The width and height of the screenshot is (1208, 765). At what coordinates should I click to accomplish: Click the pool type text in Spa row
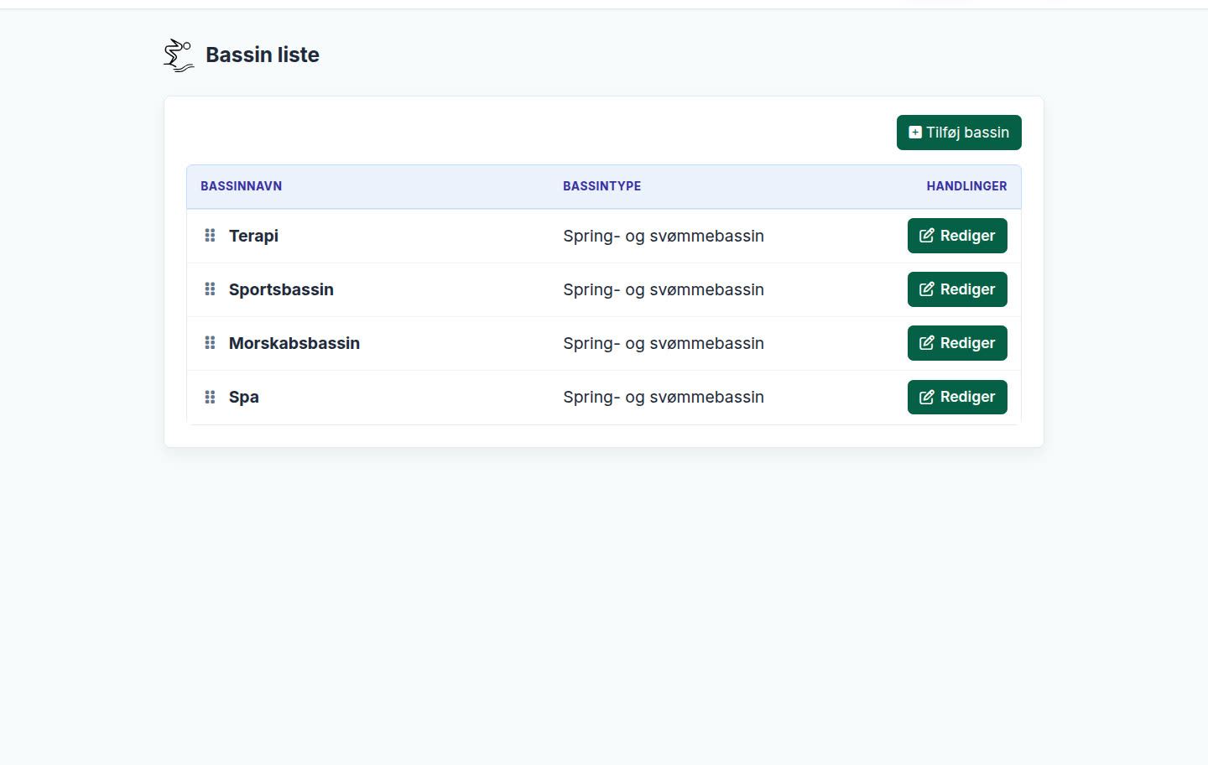[664, 397]
